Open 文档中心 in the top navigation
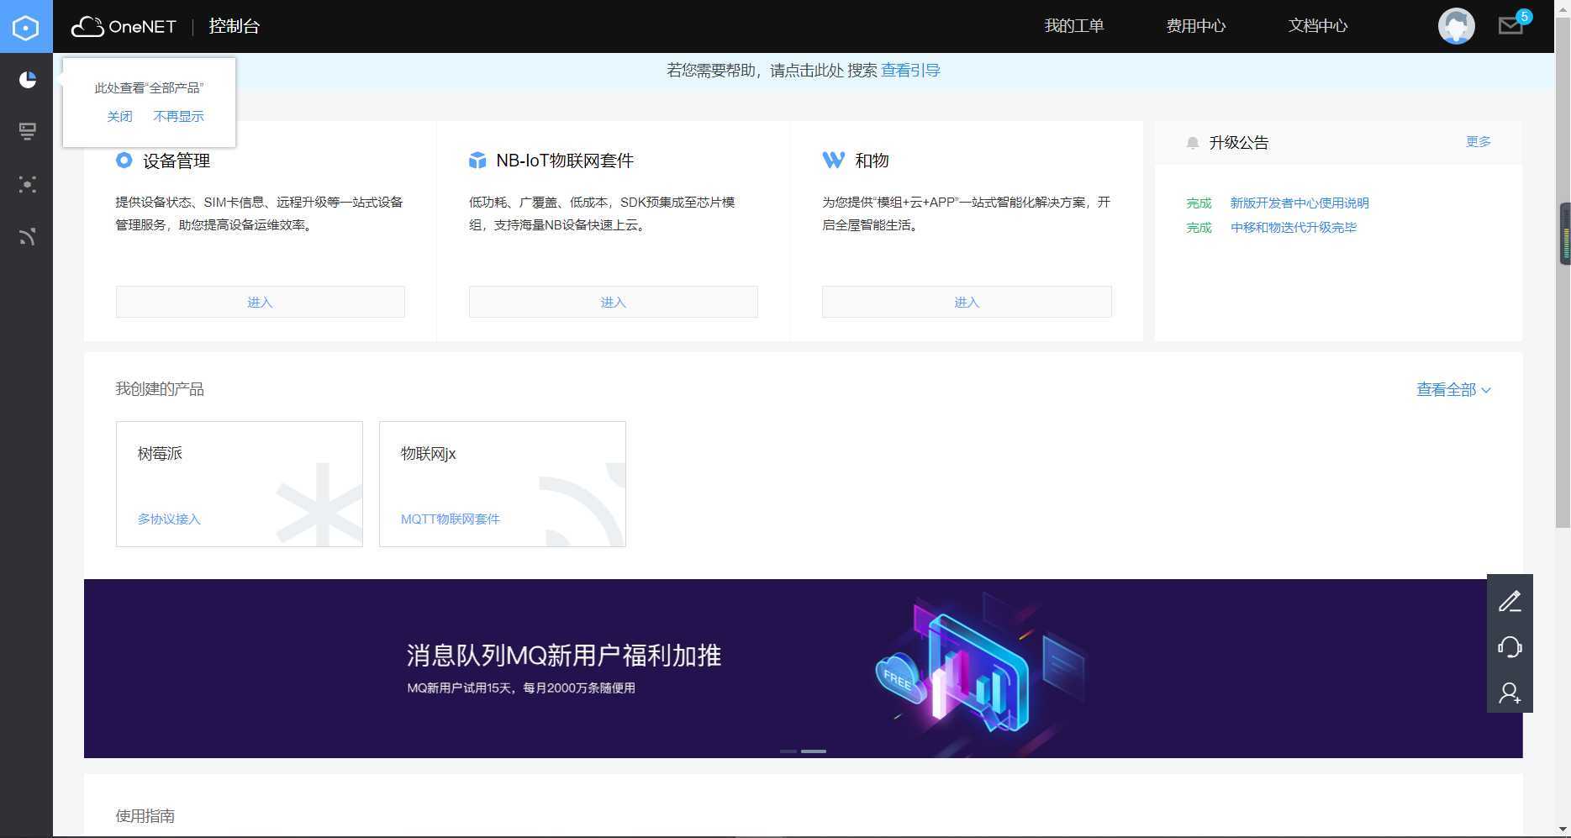Viewport: 1571px width, 838px height. click(1318, 26)
